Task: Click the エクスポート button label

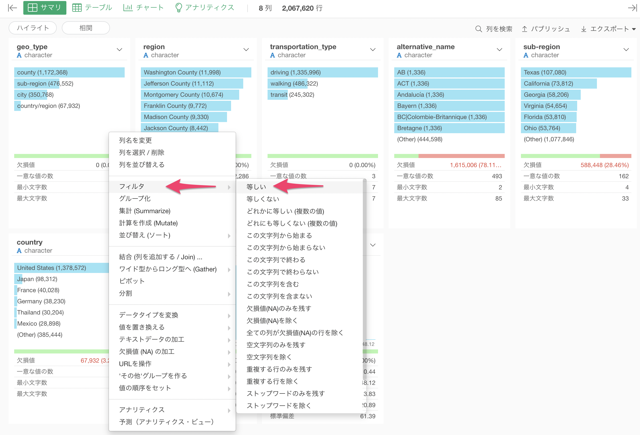Action: pos(609,29)
